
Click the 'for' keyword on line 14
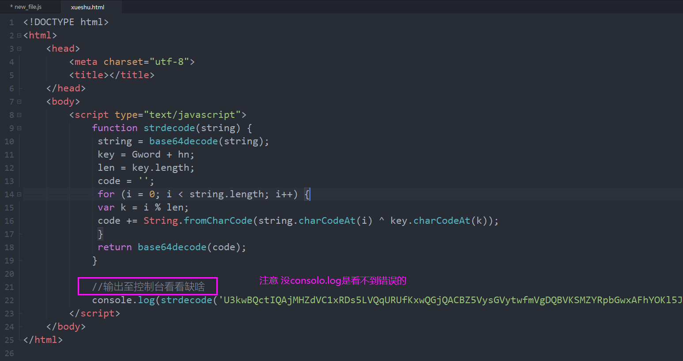106,194
